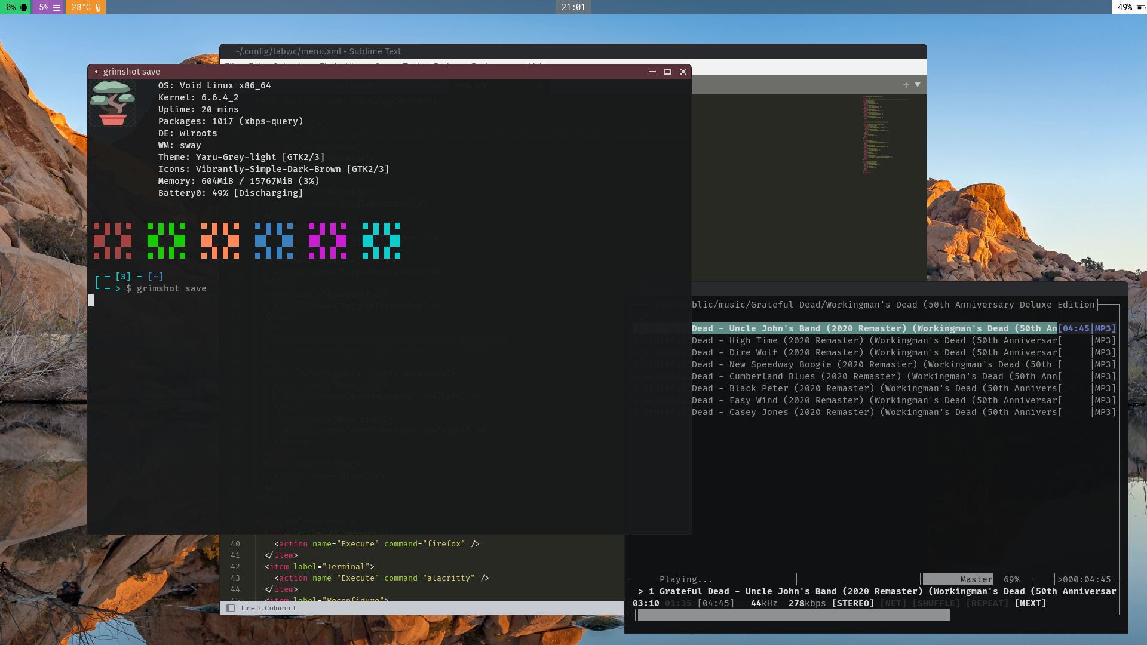The width and height of the screenshot is (1147, 645).
Task: Minimize the grimshot save terminal window
Action: tap(652, 72)
